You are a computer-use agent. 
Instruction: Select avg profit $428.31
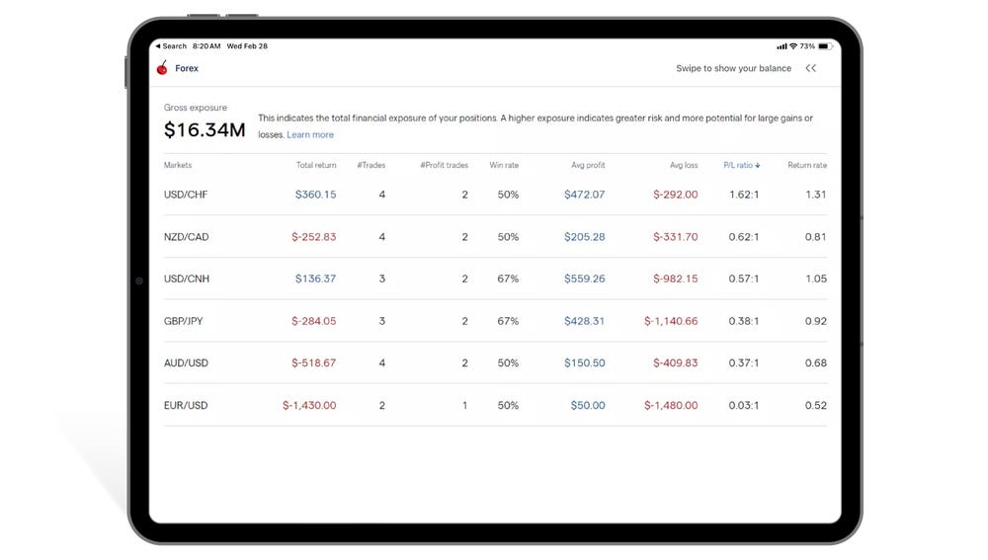tap(585, 321)
